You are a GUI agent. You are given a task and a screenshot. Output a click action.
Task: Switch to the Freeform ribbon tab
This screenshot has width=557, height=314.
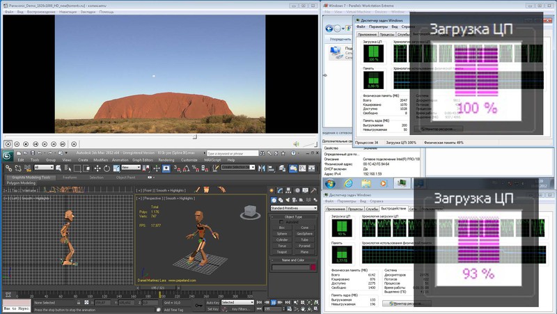[70, 177]
